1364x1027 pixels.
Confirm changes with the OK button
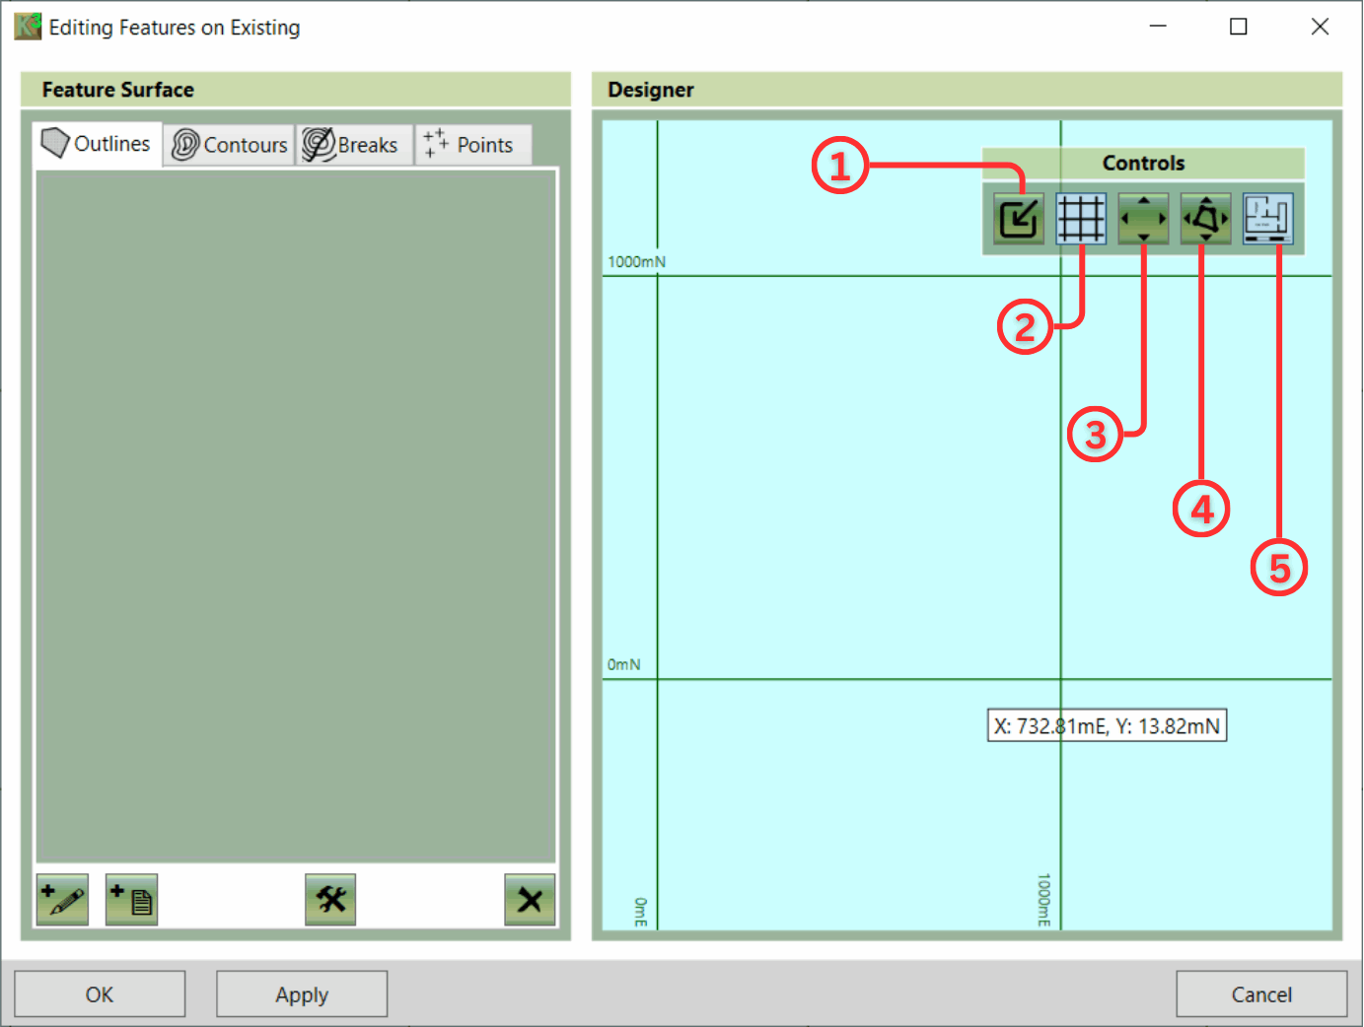(x=100, y=993)
